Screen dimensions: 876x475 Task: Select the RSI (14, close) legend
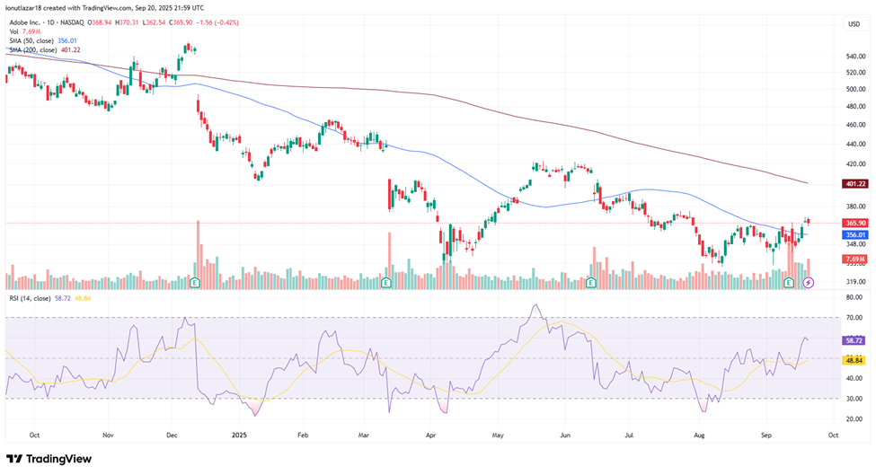(30, 299)
